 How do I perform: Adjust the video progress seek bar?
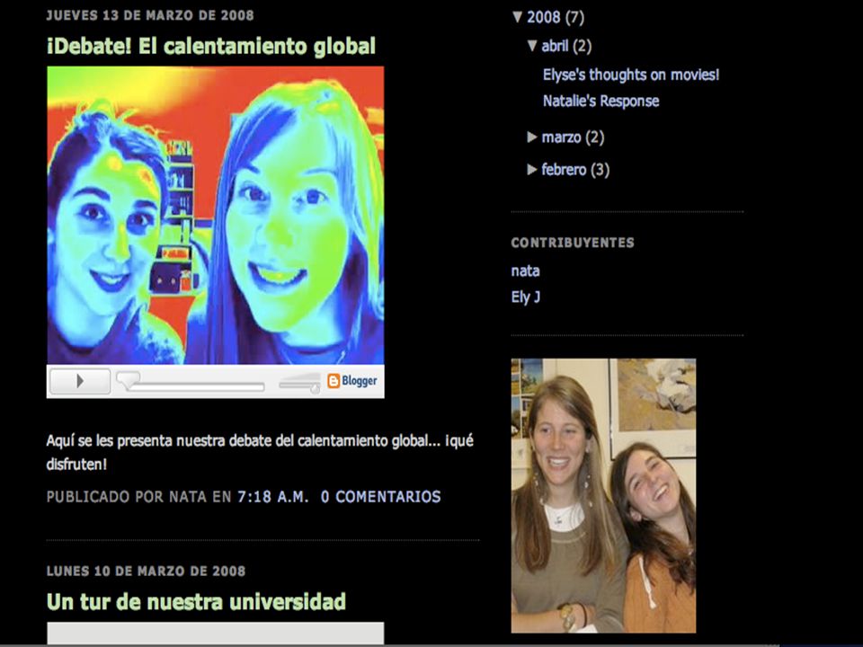click(191, 383)
